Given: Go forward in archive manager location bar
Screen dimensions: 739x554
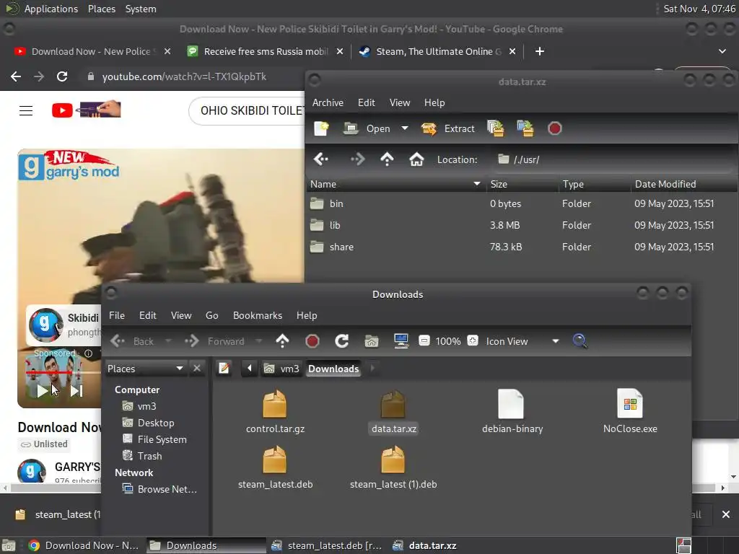Looking at the screenshot, I should point(357,159).
